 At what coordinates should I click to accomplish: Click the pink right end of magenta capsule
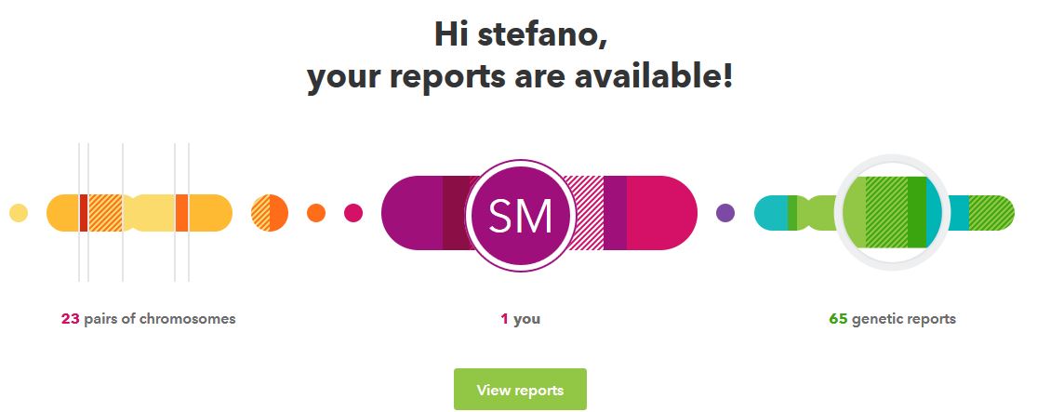[x=662, y=213]
